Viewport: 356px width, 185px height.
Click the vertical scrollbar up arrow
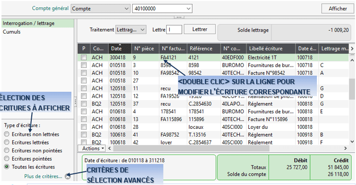(352, 60)
